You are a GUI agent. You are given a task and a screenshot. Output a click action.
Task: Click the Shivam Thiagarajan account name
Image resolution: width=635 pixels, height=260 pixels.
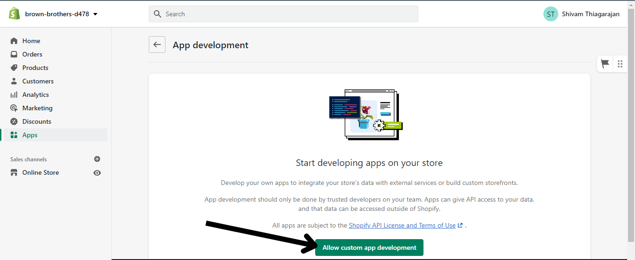tap(590, 14)
